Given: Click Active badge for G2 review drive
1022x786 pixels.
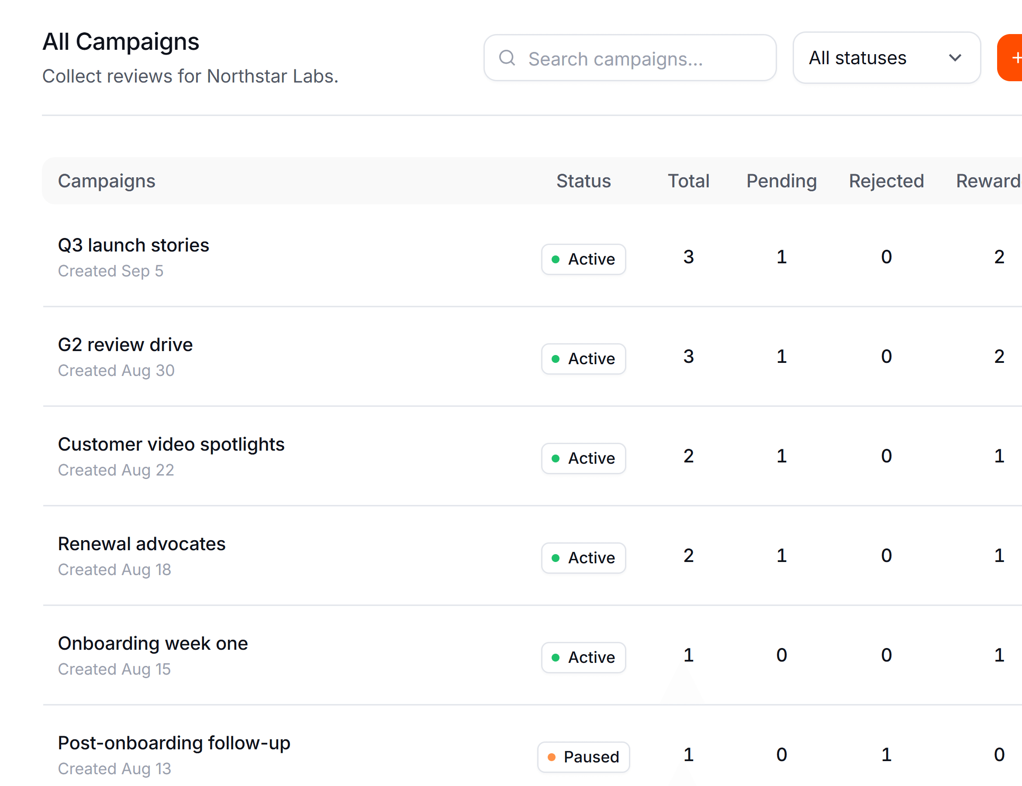Looking at the screenshot, I should [583, 359].
